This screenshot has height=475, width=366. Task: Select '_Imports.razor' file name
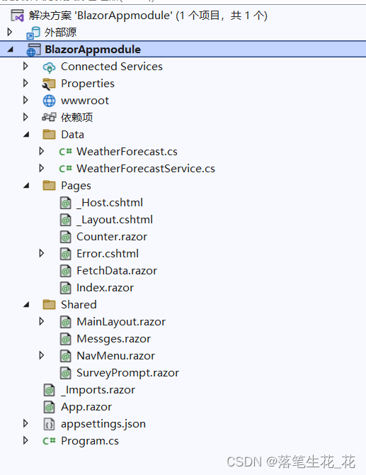tap(98, 390)
